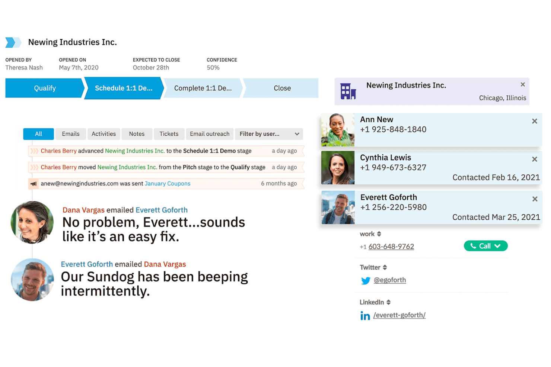Click the Chicago, Illinois location text
The image size is (551, 367).
point(503,98)
